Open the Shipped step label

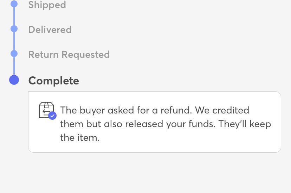(47, 5)
